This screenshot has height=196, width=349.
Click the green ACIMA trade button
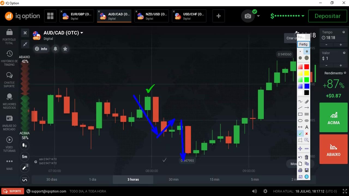pos(333,117)
